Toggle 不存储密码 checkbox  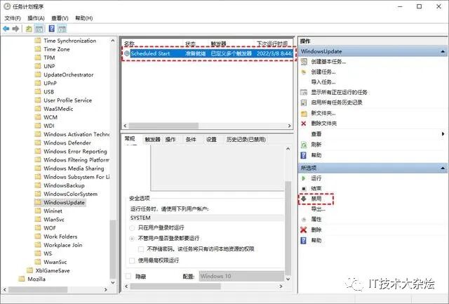(x=141, y=249)
